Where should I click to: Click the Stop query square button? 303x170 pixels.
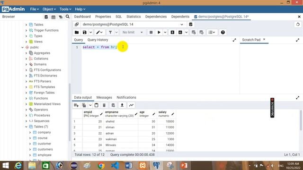(151, 33)
